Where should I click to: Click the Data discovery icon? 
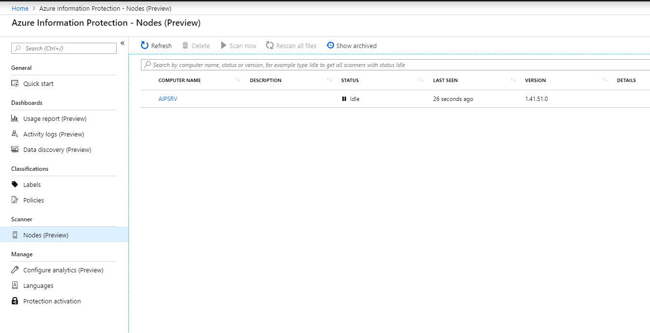pos(15,150)
